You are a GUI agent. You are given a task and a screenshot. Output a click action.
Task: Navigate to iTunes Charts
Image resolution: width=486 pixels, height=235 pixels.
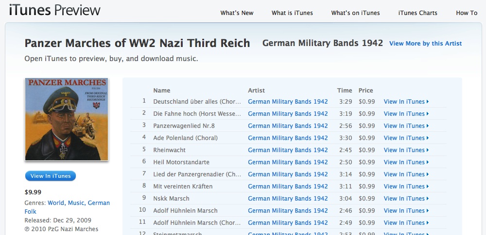tap(417, 13)
